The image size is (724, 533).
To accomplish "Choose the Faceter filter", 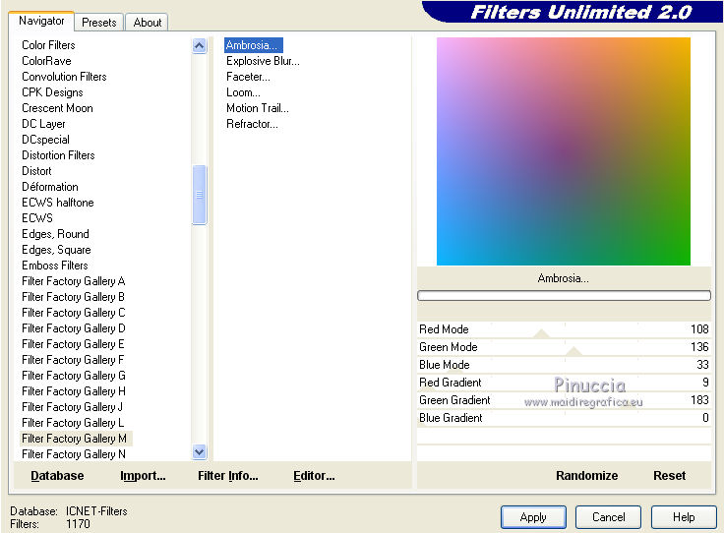I will 249,77.
